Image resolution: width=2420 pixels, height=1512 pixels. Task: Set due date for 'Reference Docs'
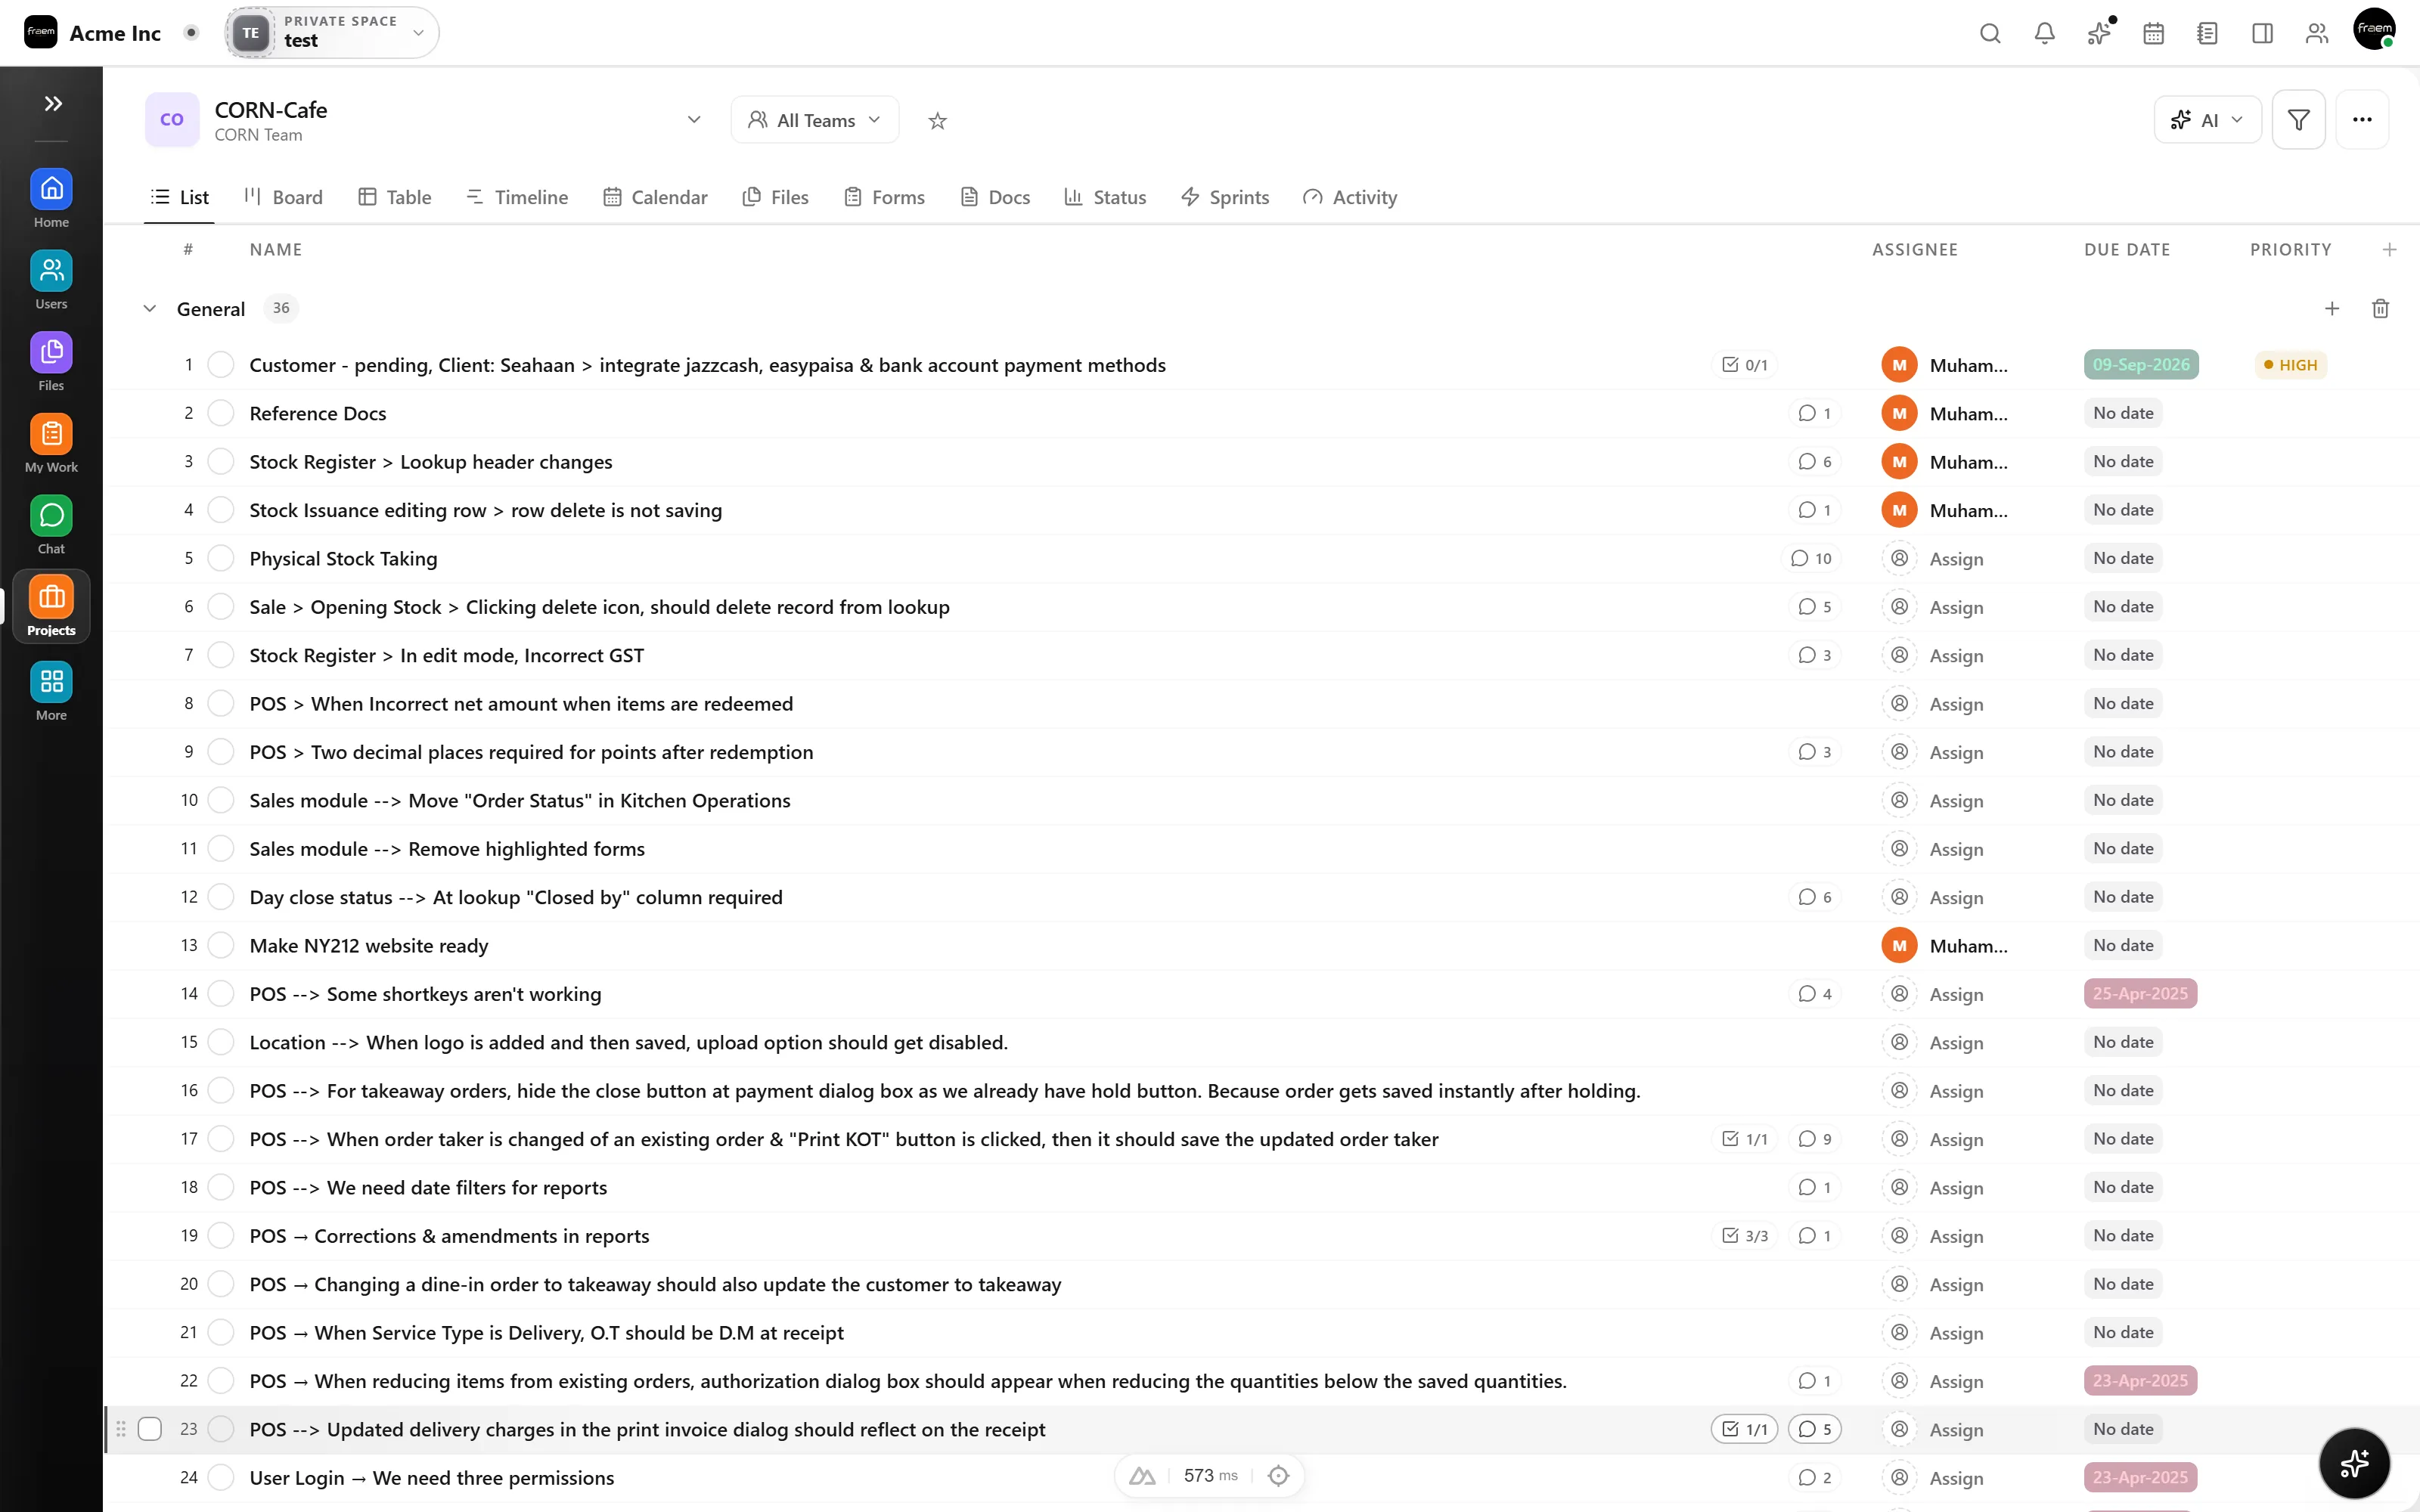pos(2123,413)
